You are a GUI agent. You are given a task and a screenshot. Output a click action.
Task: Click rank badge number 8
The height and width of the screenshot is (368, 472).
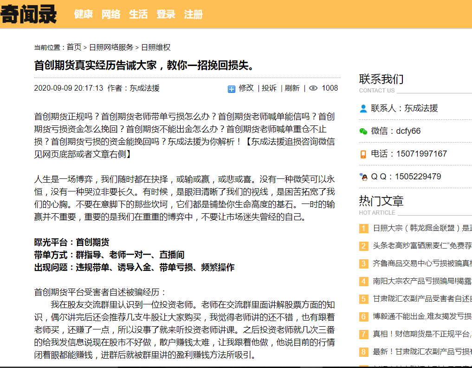[x=364, y=352]
